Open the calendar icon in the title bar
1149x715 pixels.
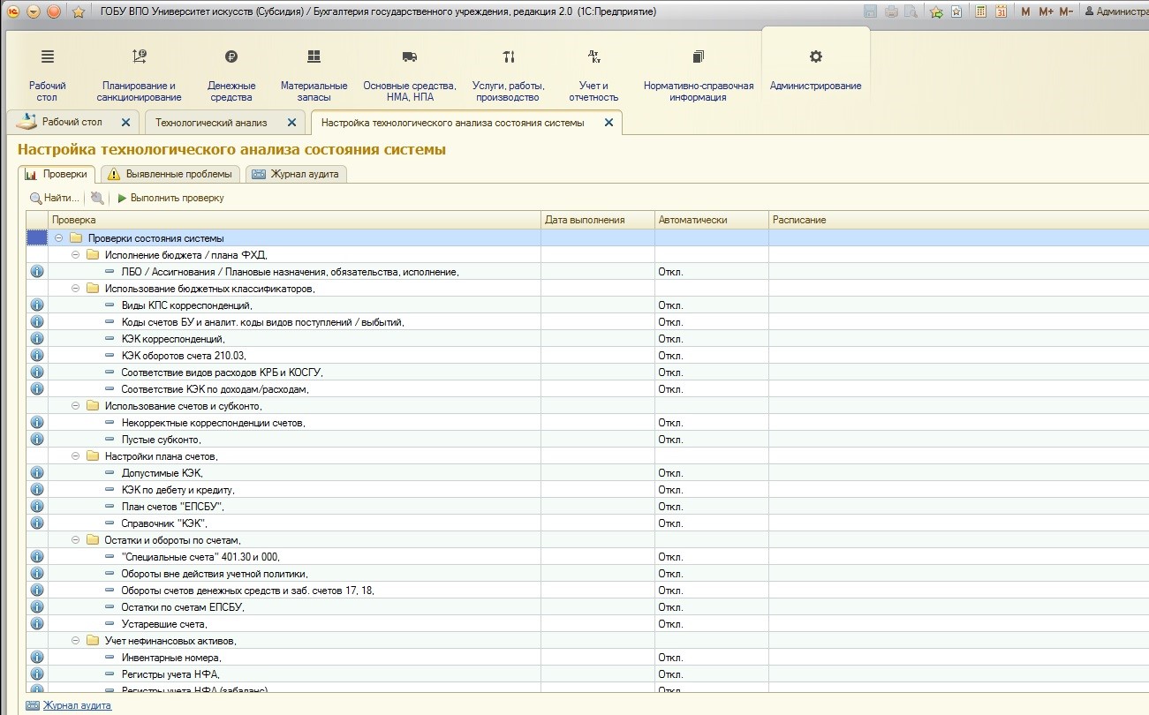click(x=1001, y=11)
